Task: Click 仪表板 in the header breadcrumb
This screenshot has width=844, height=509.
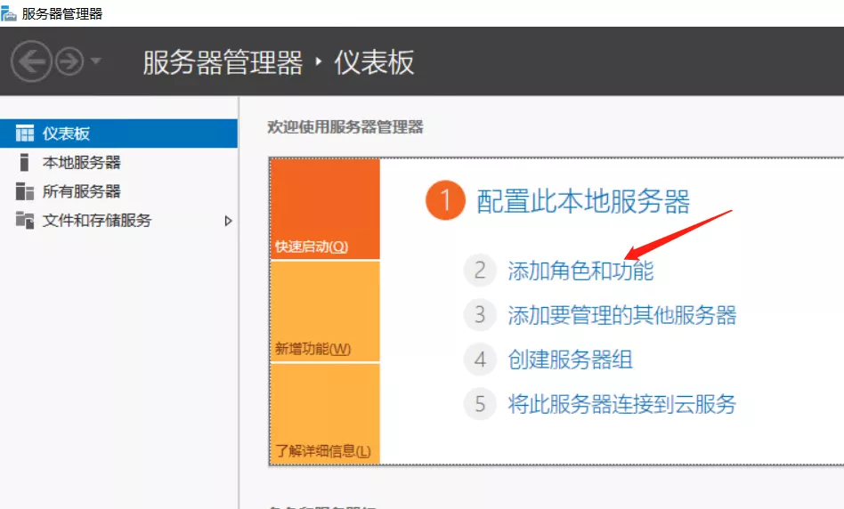Action: tap(374, 62)
